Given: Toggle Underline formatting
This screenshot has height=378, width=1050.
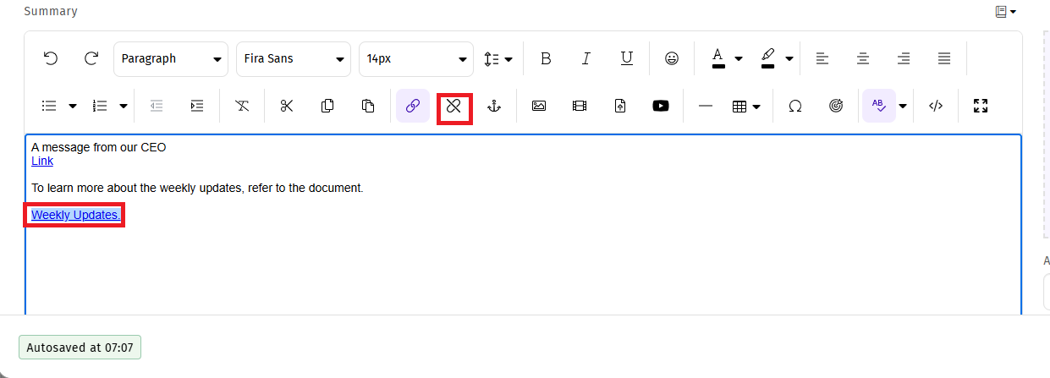Looking at the screenshot, I should pyautogui.click(x=627, y=58).
